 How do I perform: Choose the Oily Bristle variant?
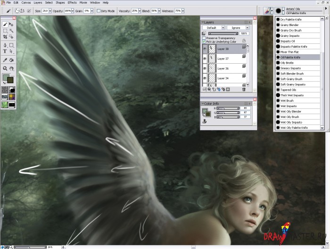(x=297, y=63)
